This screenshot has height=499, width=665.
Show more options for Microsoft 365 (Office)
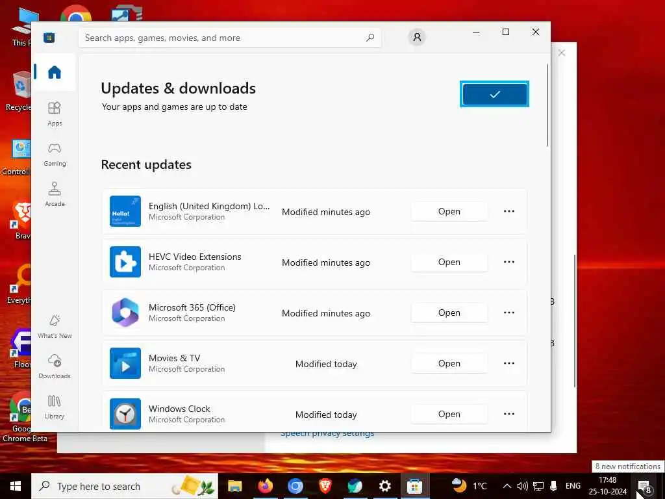coord(509,313)
